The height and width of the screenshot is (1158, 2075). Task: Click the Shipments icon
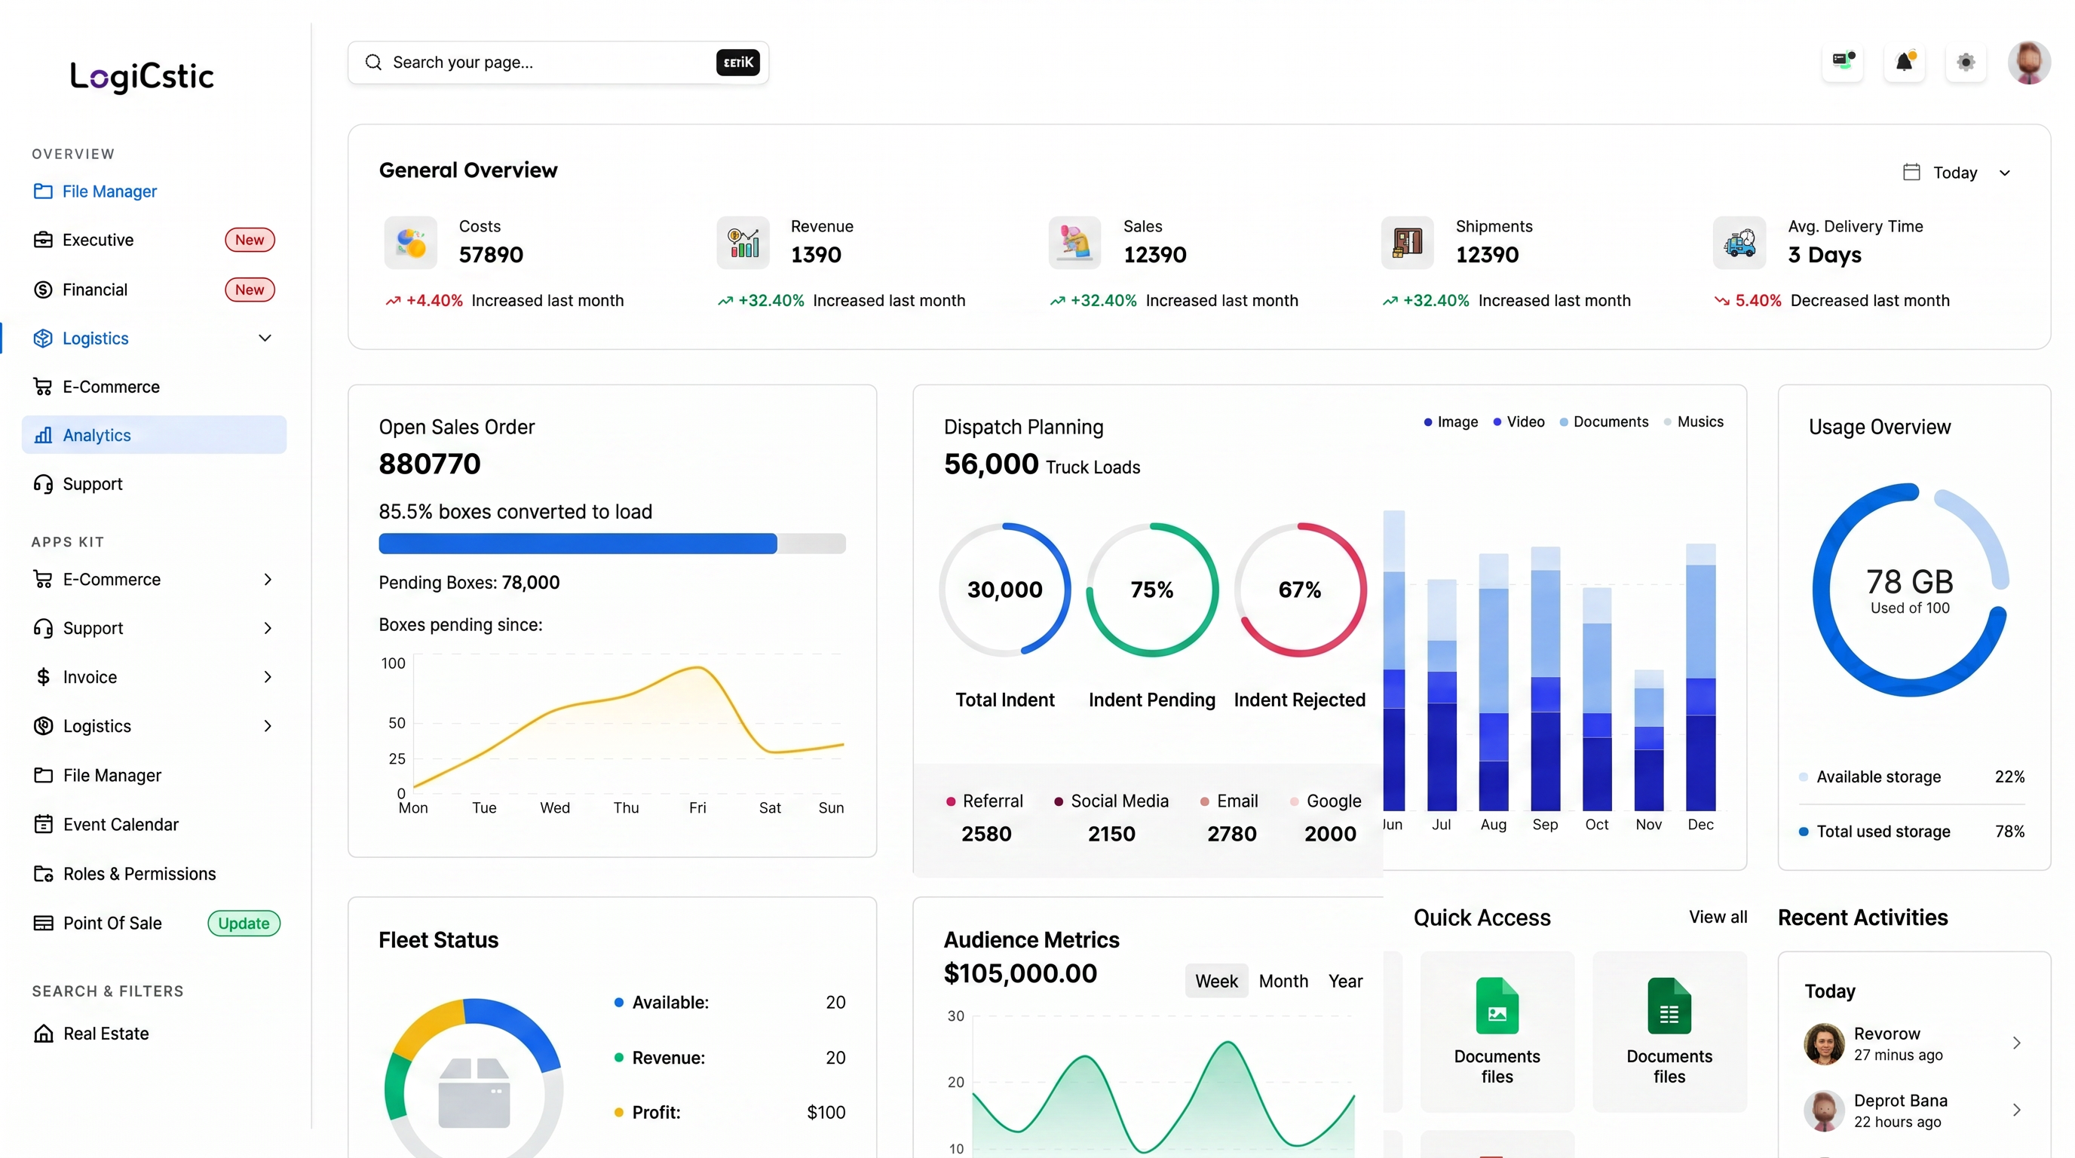point(1407,241)
